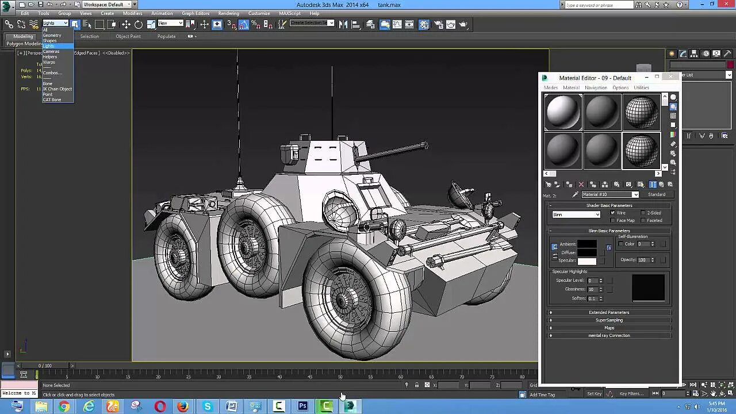736x414 pixels.
Task: Open Render Setup teapot icon
Action: click(438, 25)
